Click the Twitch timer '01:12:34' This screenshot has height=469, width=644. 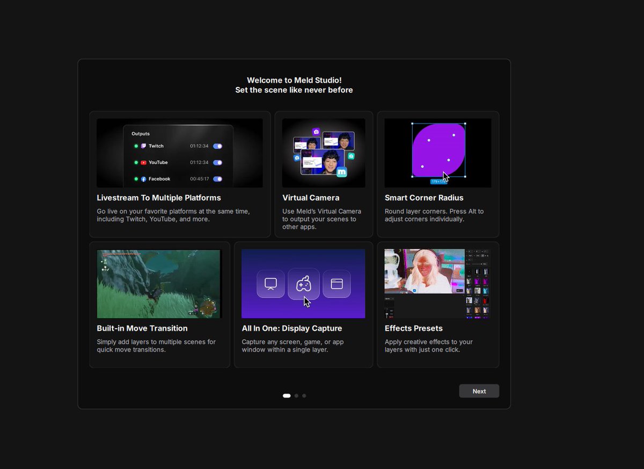(x=199, y=146)
